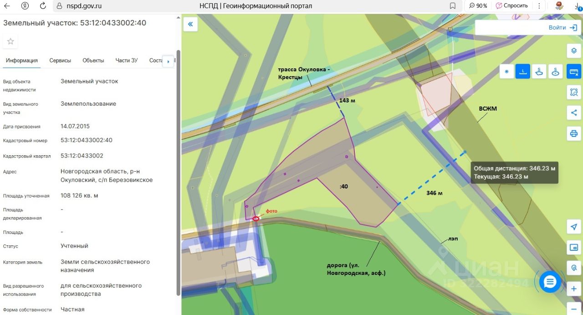Select the point marker measurement mode
The image size is (583, 315).
click(x=506, y=71)
